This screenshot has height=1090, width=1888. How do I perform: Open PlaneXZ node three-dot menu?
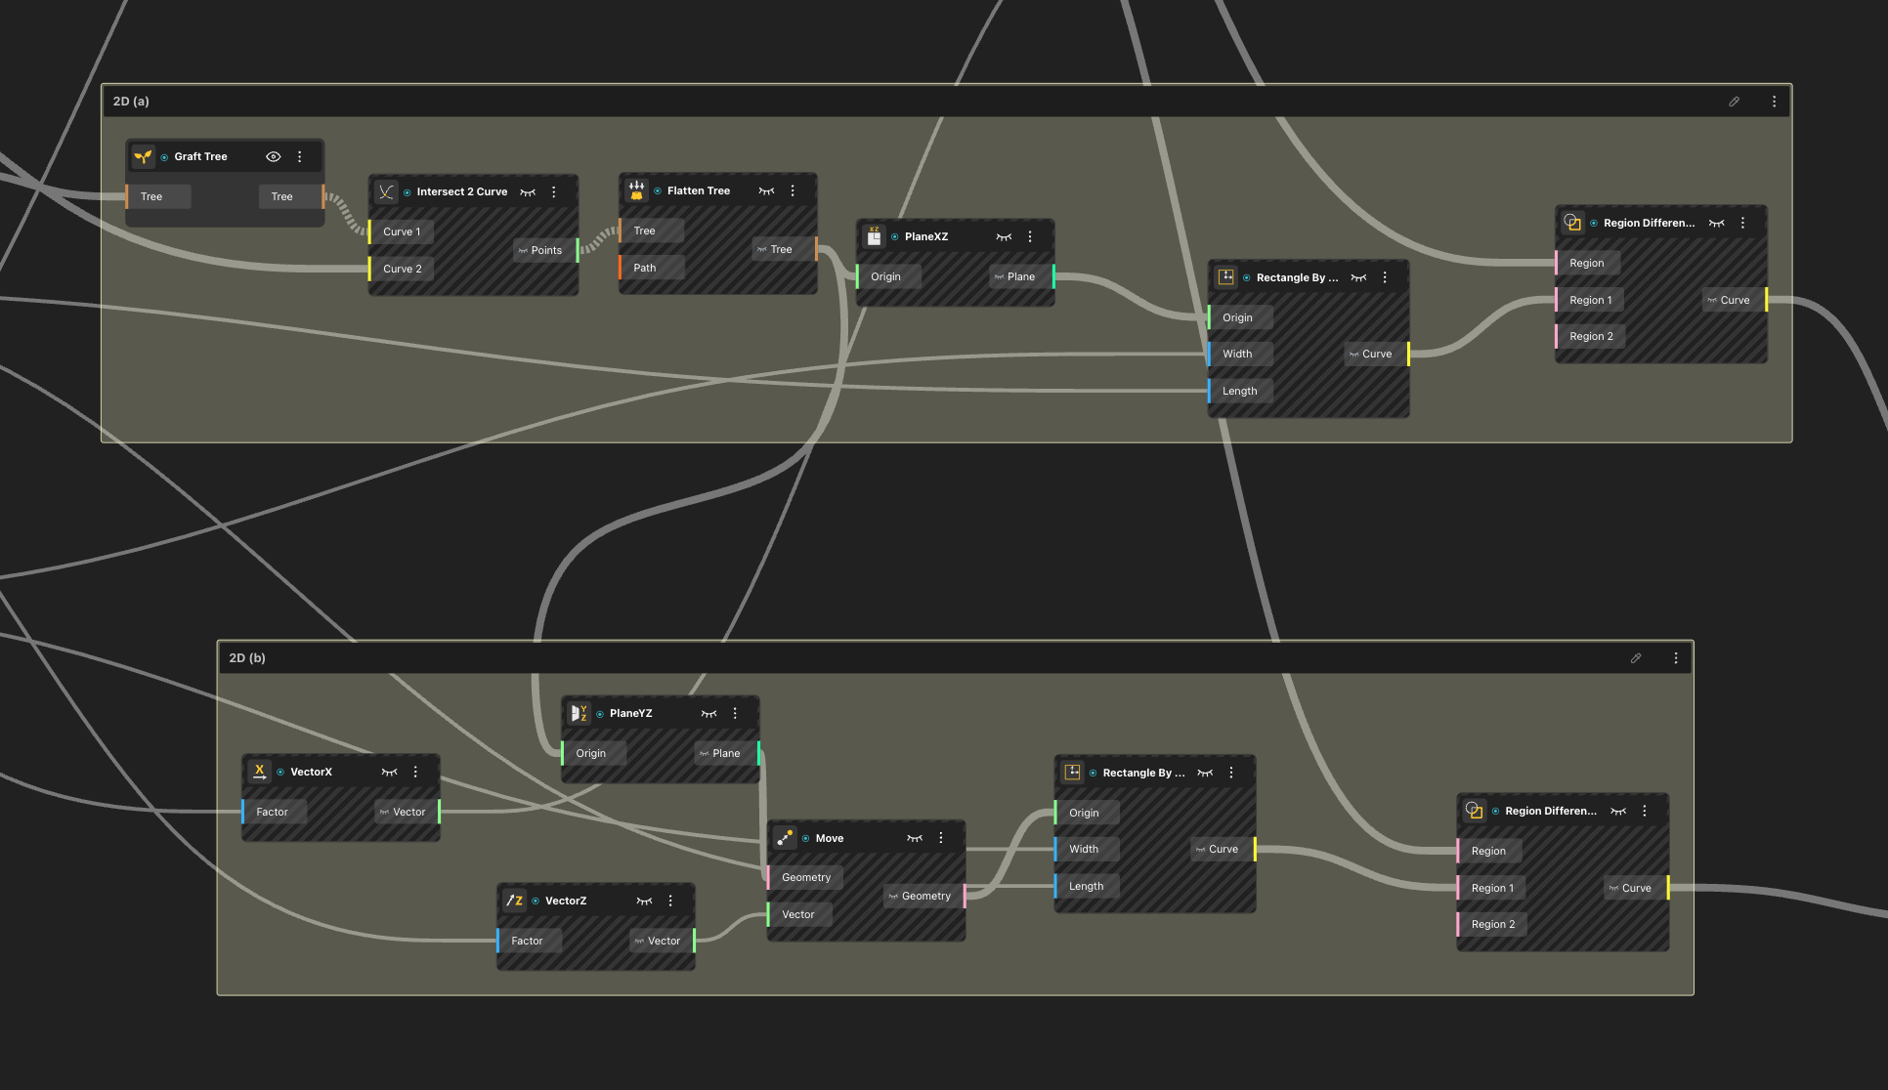pyautogui.click(x=1030, y=236)
